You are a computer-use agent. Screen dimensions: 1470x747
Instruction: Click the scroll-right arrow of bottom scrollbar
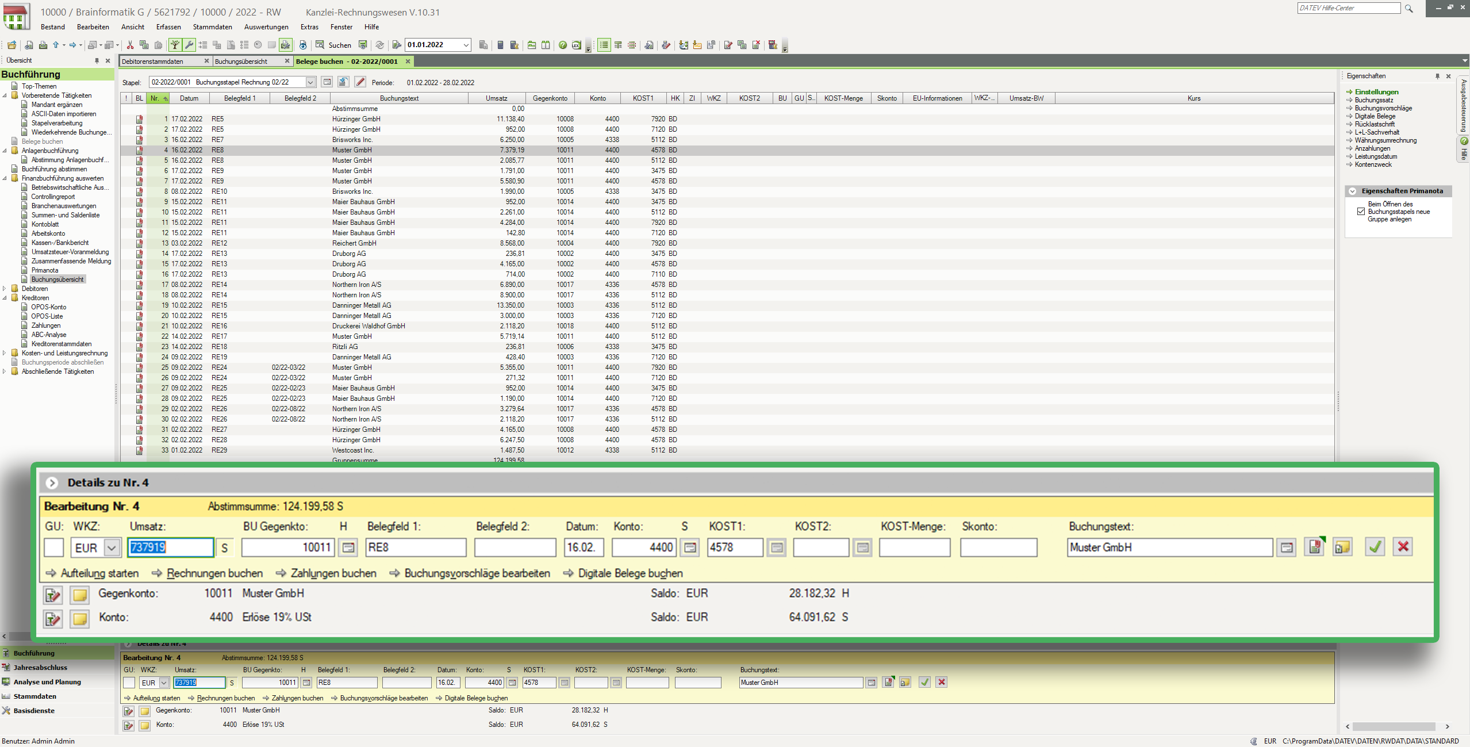click(x=1447, y=726)
